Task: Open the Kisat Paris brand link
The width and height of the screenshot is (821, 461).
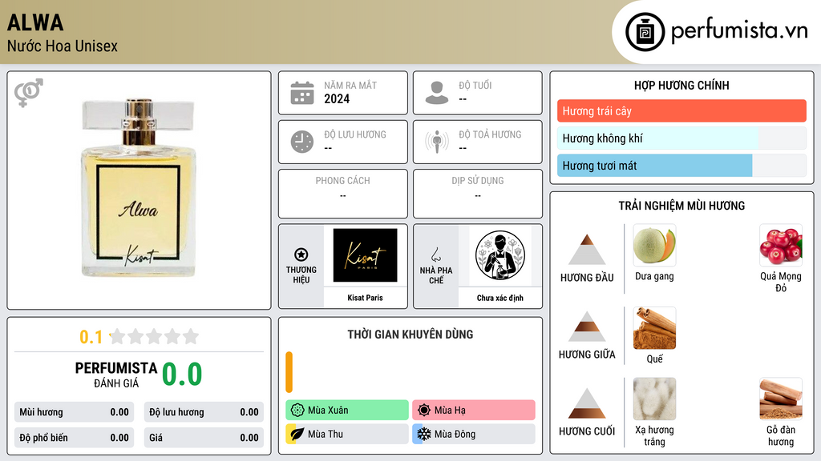Action: [x=365, y=298]
